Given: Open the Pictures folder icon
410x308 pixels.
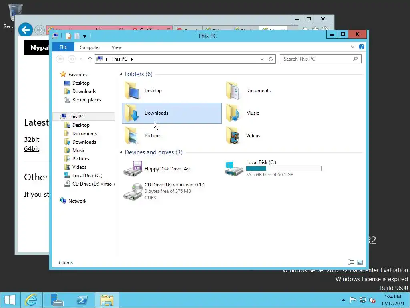Looking at the screenshot, I should [131, 136].
